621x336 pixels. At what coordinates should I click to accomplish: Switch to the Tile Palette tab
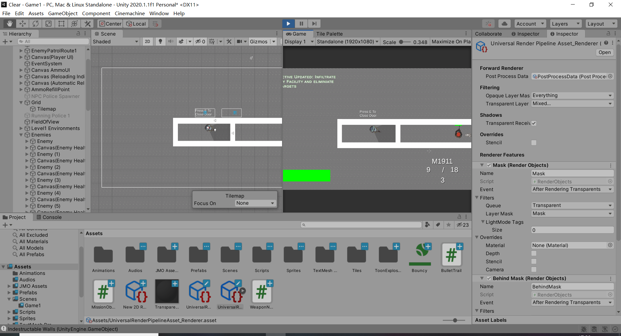329,34
